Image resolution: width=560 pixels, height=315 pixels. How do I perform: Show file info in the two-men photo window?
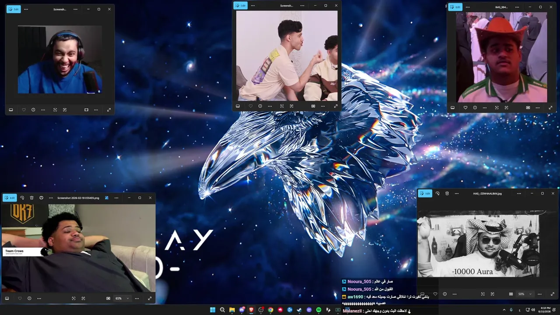point(260,106)
